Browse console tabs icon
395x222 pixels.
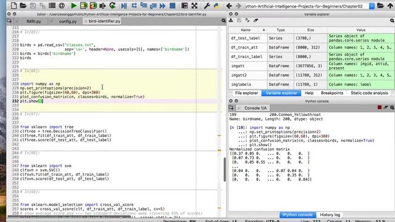pyautogui.click(x=231, y=108)
